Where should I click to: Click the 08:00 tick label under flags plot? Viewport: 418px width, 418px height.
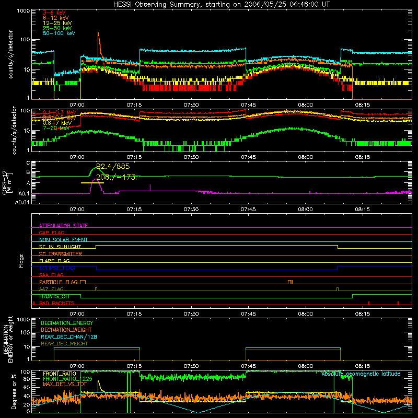(x=305, y=314)
